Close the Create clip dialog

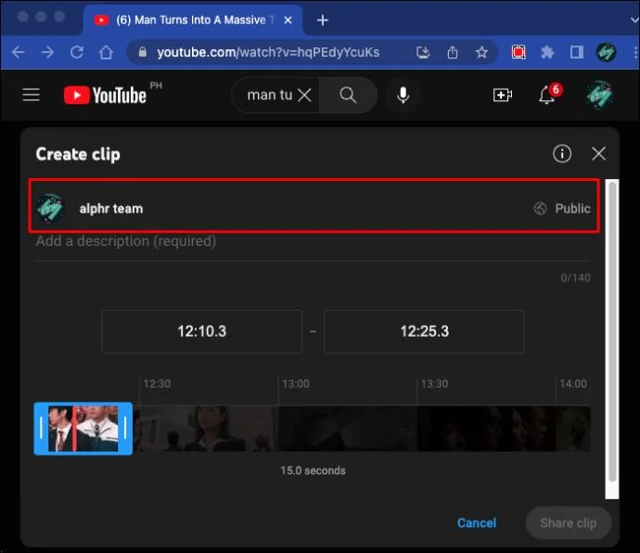(x=598, y=154)
